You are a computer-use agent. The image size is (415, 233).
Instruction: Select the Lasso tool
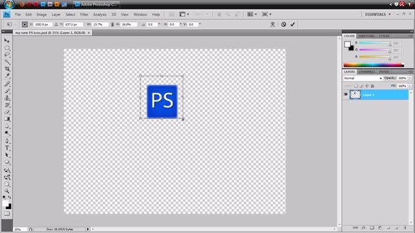point(7,55)
